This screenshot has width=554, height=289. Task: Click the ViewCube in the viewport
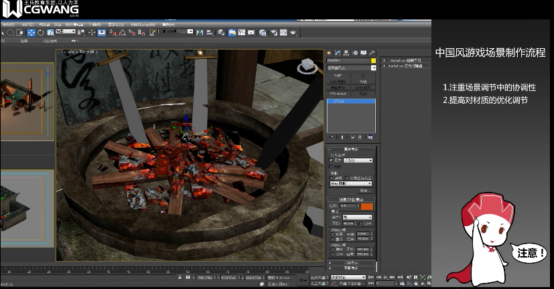(x=307, y=66)
